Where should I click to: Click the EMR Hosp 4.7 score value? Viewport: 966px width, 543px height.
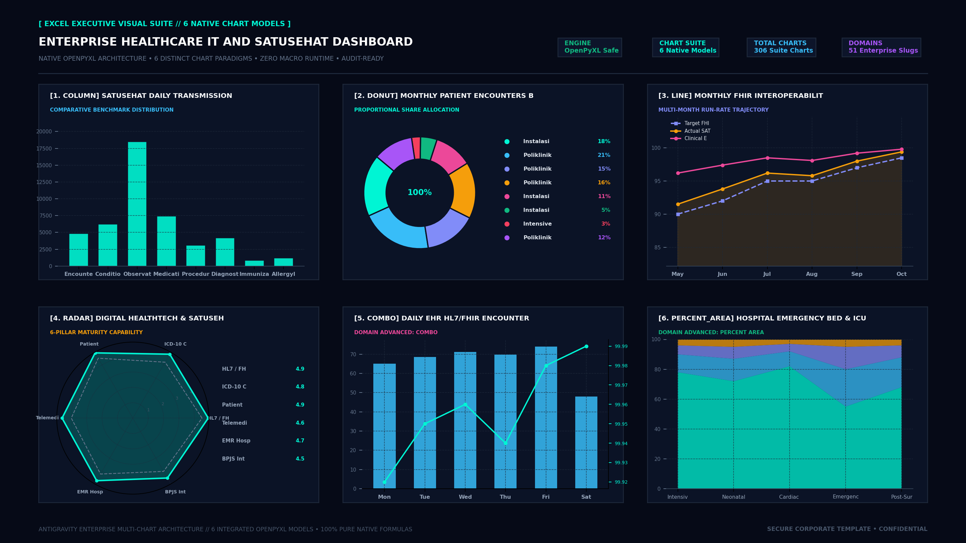[x=300, y=441]
